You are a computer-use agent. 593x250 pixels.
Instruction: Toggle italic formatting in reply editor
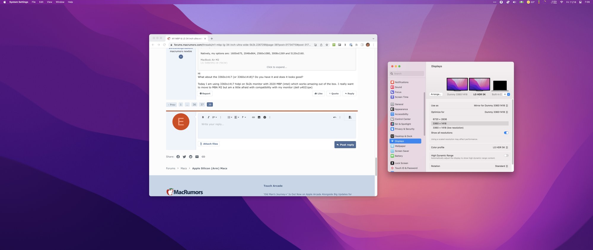[208, 117]
